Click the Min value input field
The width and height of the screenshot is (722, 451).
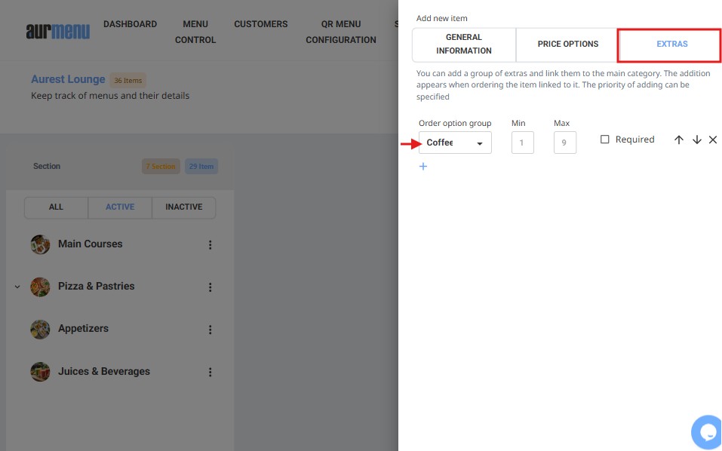click(x=522, y=143)
